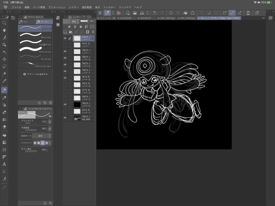Screen dimensions: 275x206
Task: Click the lock layer icon in Layer panel
Action: point(80,26)
